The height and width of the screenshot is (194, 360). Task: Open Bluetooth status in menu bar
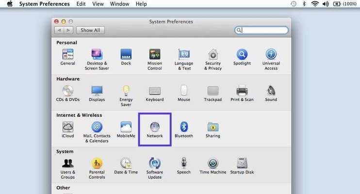(x=304, y=4)
